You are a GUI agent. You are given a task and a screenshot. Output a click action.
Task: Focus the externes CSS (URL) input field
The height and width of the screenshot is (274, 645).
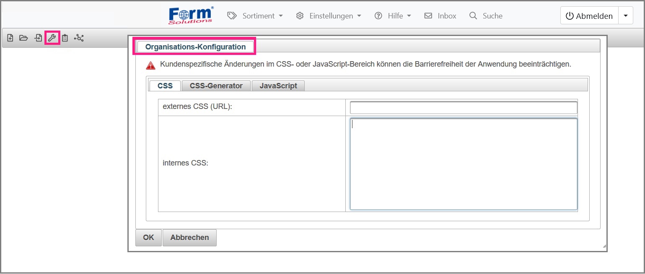463,108
